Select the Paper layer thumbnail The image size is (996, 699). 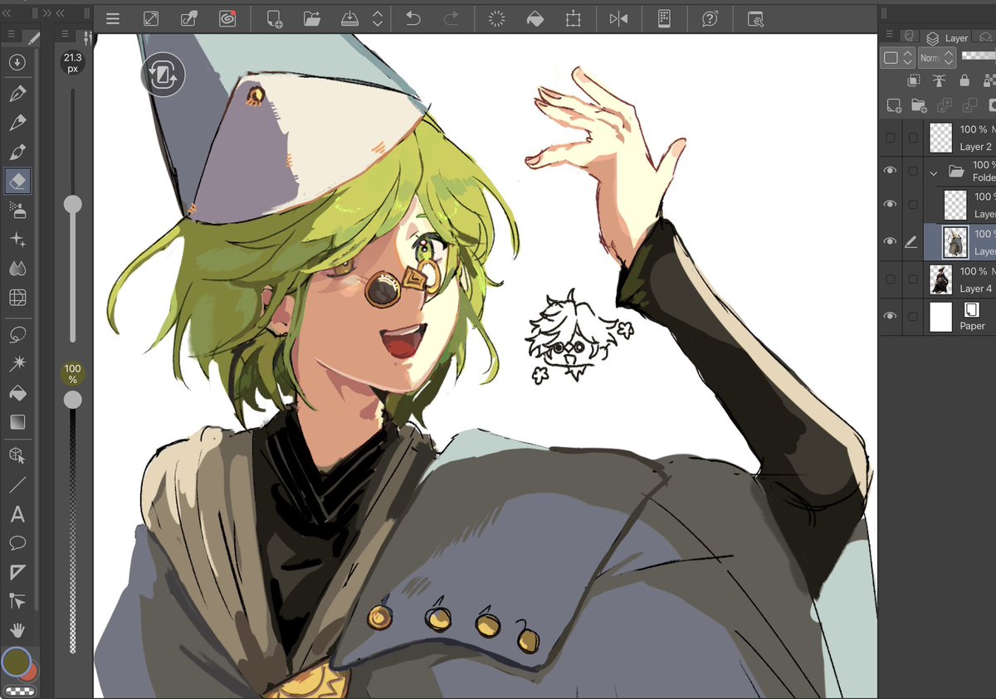pos(940,317)
